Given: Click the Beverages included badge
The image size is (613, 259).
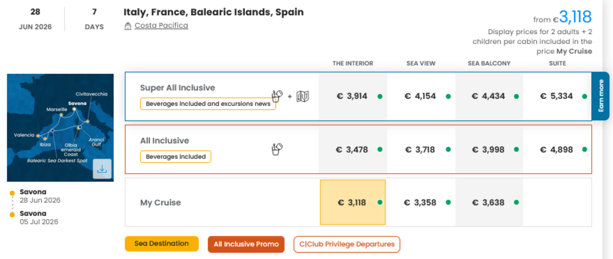Looking at the screenshot, I should (x=175, y=157).
